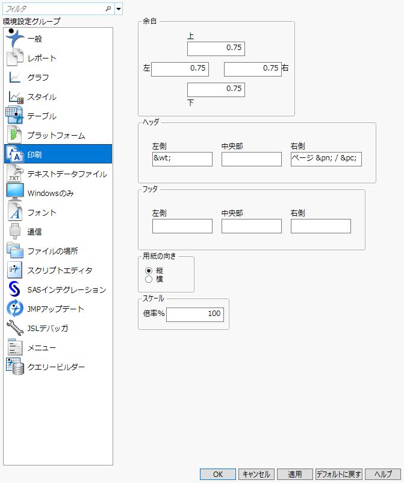
Task: Choose the JMPアップデート icon
Action: tap(15, 308)
